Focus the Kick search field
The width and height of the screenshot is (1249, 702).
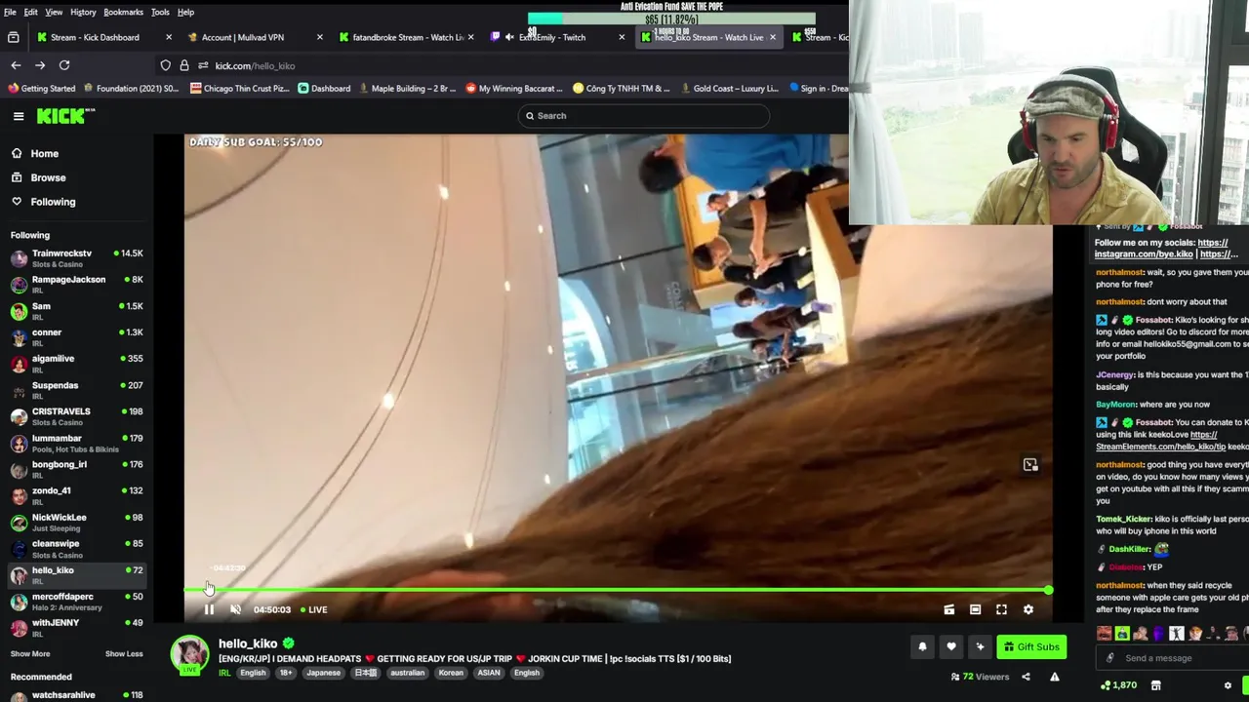(643, 116)
